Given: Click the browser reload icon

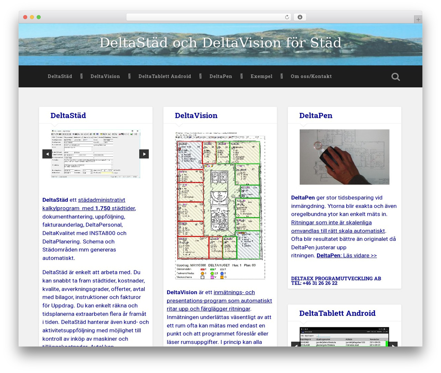Looking at the screenshot, I should [x=287, y=17].
